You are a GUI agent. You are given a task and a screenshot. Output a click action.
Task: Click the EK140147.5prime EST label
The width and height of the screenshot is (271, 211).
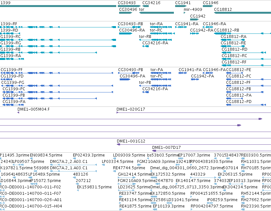[x=193, y=181]
